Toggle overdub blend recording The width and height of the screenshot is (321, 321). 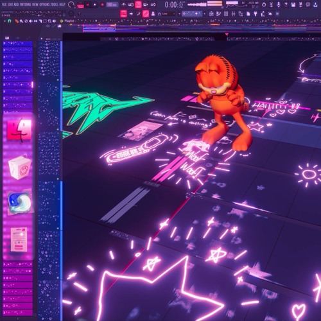click(x=146, y=4)
